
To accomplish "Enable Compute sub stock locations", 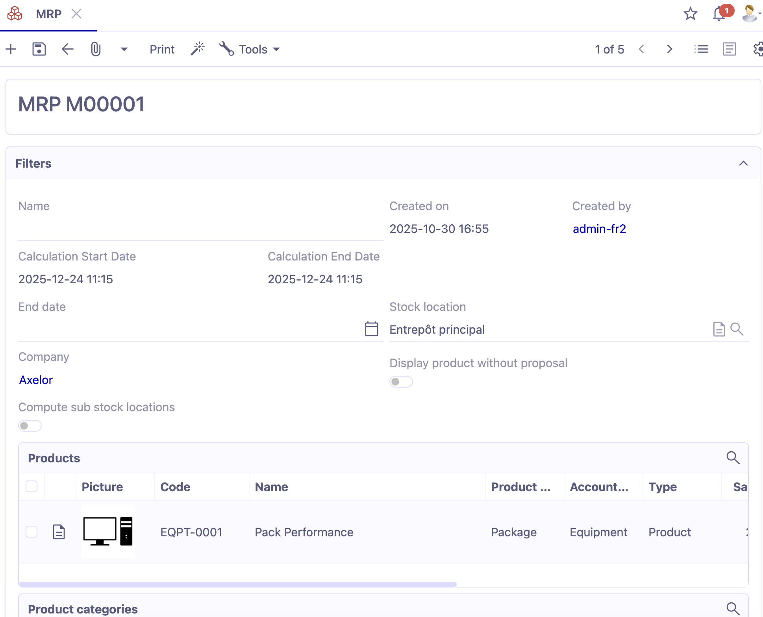I will coord(30,425).
